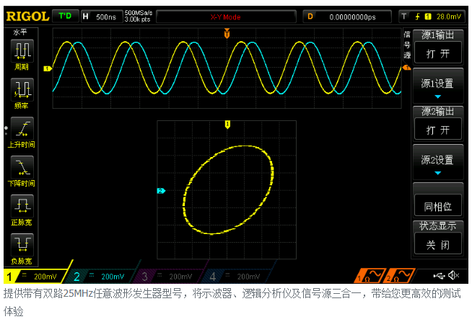Image resolution: width=472 pixels, height=327 pixels.
Task: Click the trigger source channel 1 badge
Action: [428, 17]
